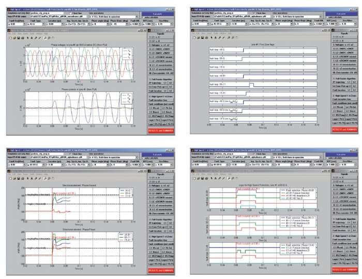Open Insert menu in Directional element figure
The height and width of the screenshot is (279, 362).
26,174
